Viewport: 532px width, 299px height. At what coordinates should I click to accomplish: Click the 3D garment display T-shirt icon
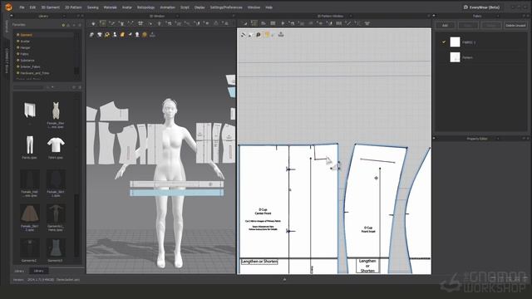[100, 35]
